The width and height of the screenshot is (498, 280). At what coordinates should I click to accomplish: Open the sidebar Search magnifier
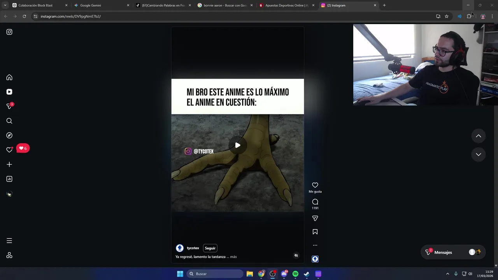click(9, 121)
